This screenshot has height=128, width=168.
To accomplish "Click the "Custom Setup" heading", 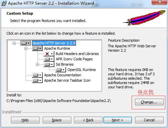I will pyautogui.click(x=20, y=13).
